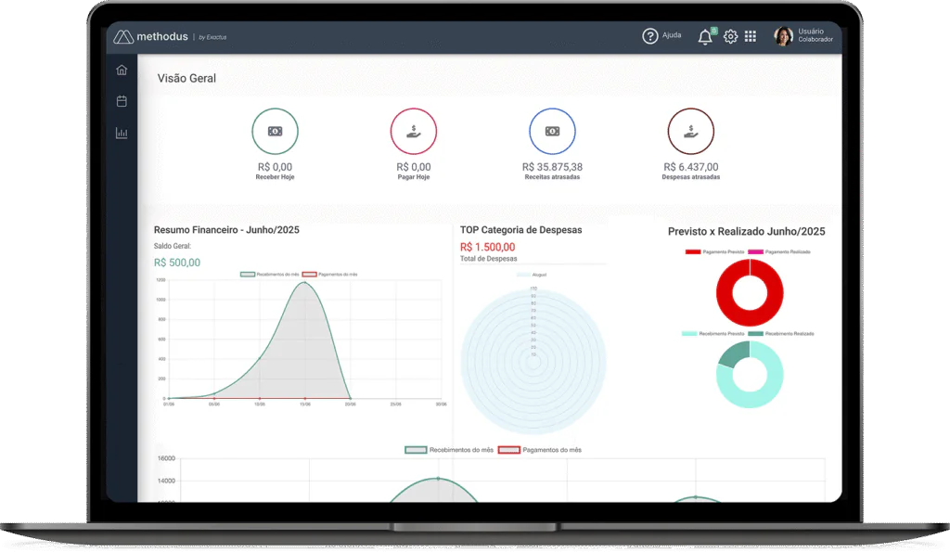Open the Ajuda help icon

tap(649, 36)
